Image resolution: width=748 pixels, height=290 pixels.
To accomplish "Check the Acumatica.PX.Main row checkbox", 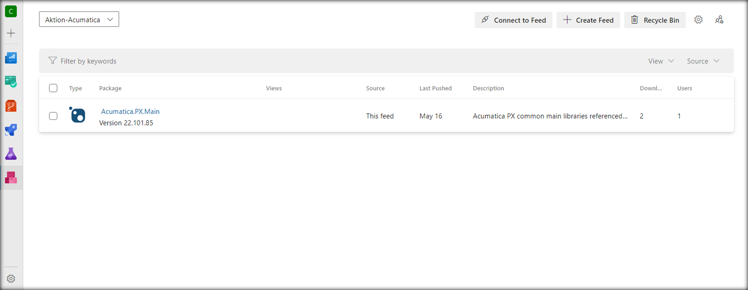I will [53, 116].
